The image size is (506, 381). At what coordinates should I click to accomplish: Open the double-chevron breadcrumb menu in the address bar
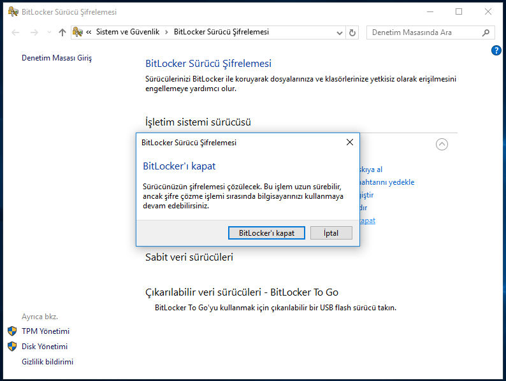(x=89, y=32)
